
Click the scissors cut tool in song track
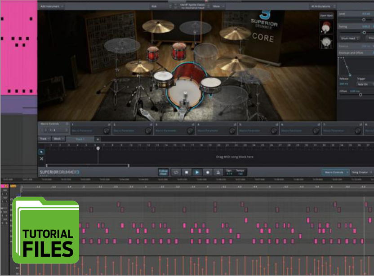[x=41, y=158]
